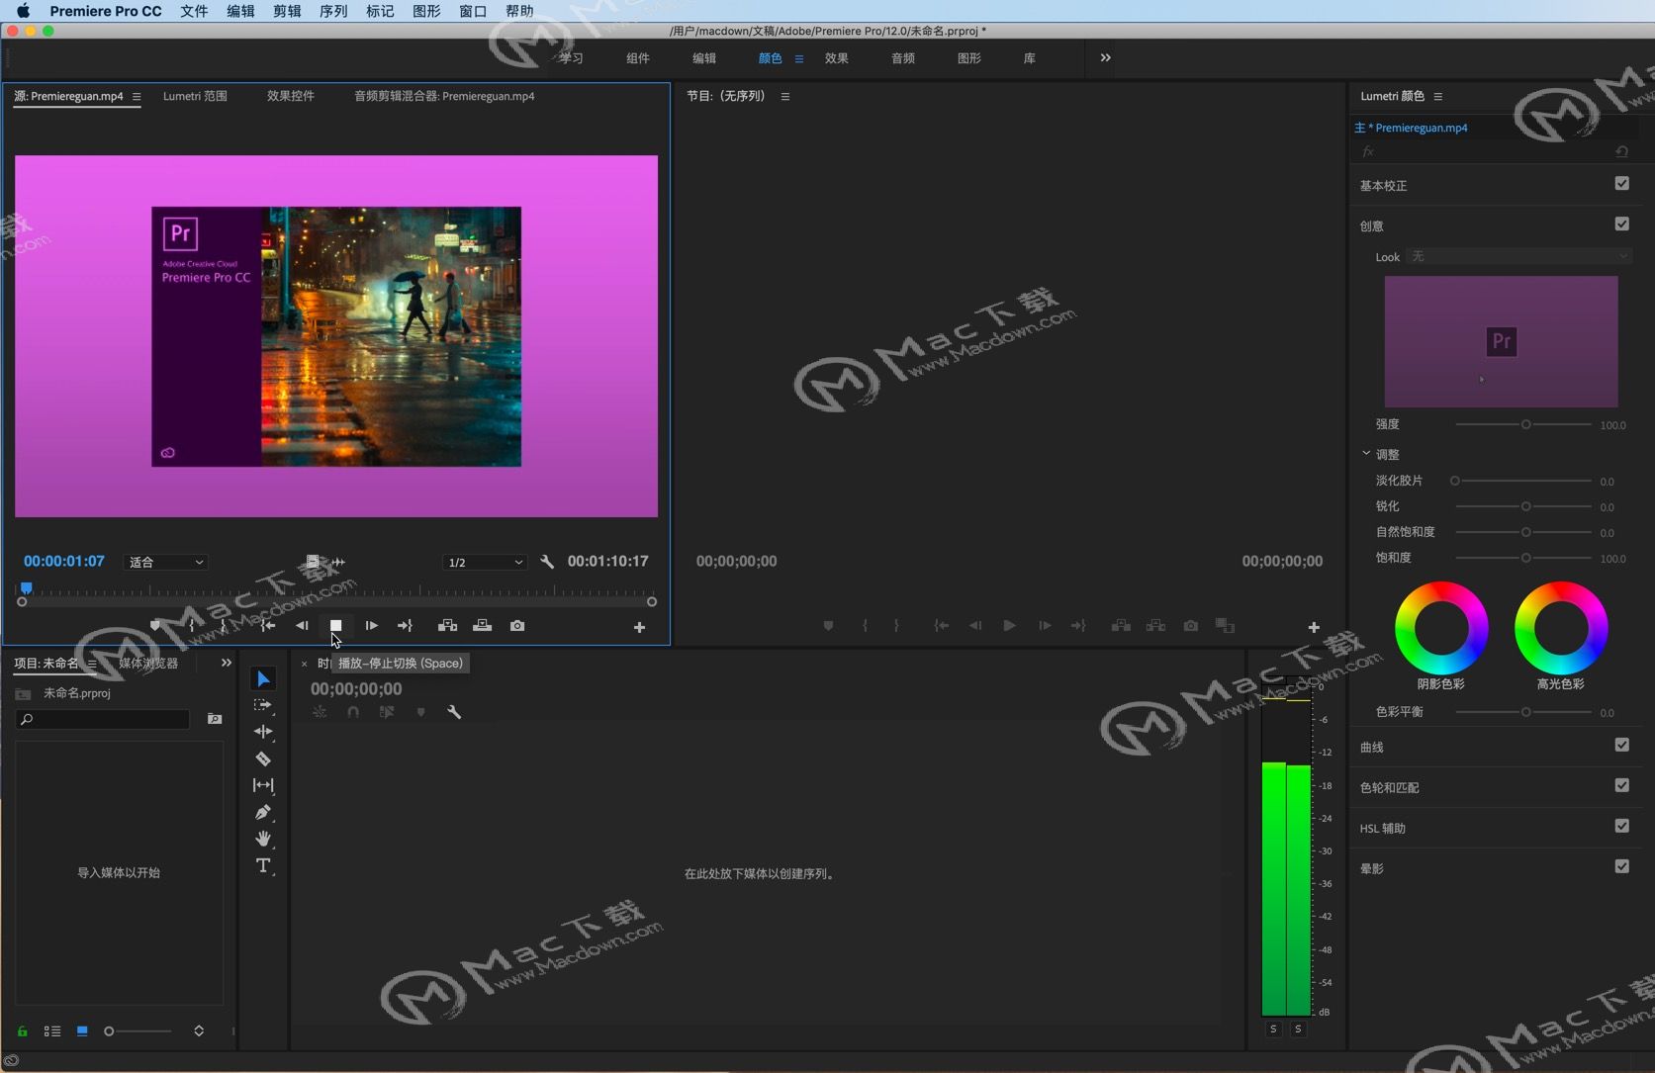Switch to the Lumetri 范围 tab
Viewport: 1655px width, 1073px height.
pos(195,96)
